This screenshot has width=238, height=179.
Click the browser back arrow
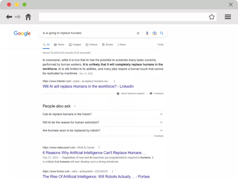9,17
